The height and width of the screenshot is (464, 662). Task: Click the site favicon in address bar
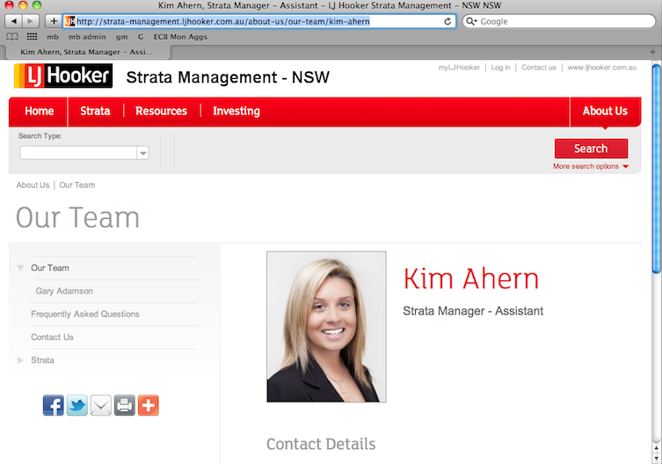point(70,21)
